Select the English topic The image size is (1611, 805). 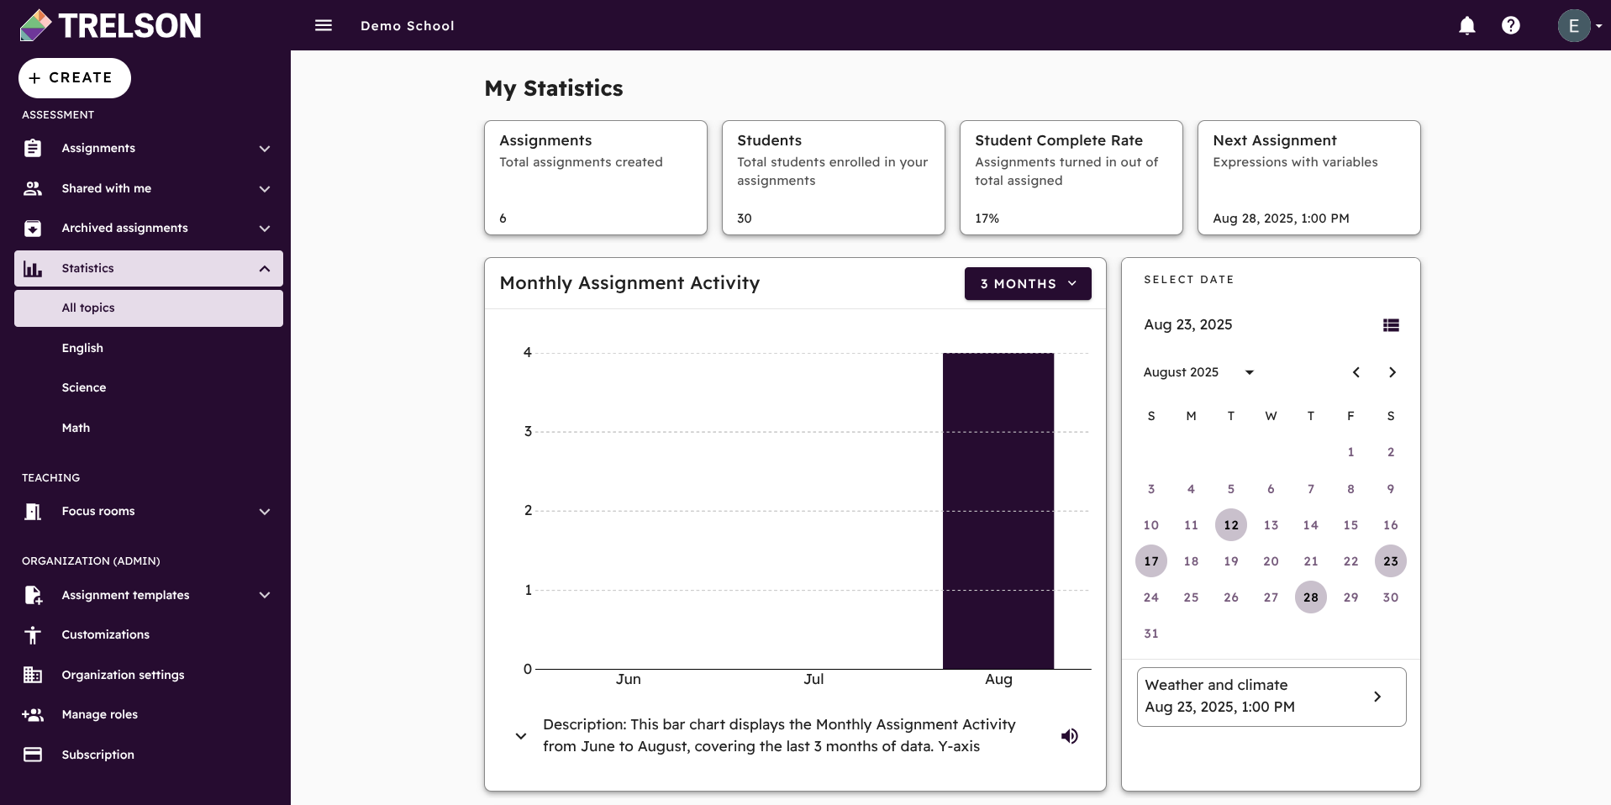pyautogui.click(x=82, y=348)
